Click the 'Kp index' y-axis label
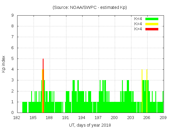Viewport: 172px width, 129px height. pos(4,64)
